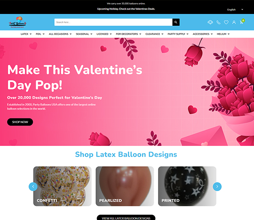This screenshot has height=220, width=254.
Task: Click the Shop Now button
Action: 20,122
